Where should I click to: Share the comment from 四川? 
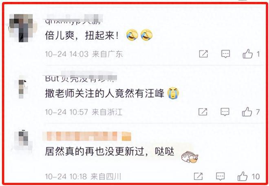pos(198,176)
